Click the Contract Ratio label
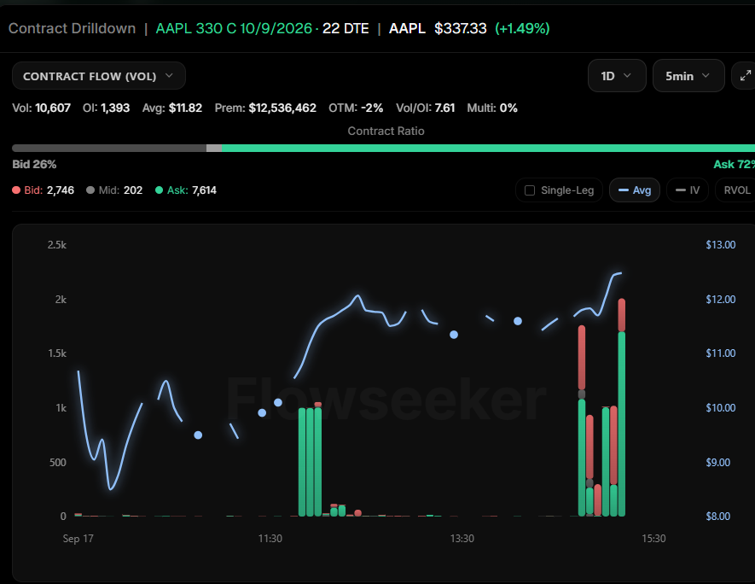Screen dimensions: 755x584 click(386, 131)
